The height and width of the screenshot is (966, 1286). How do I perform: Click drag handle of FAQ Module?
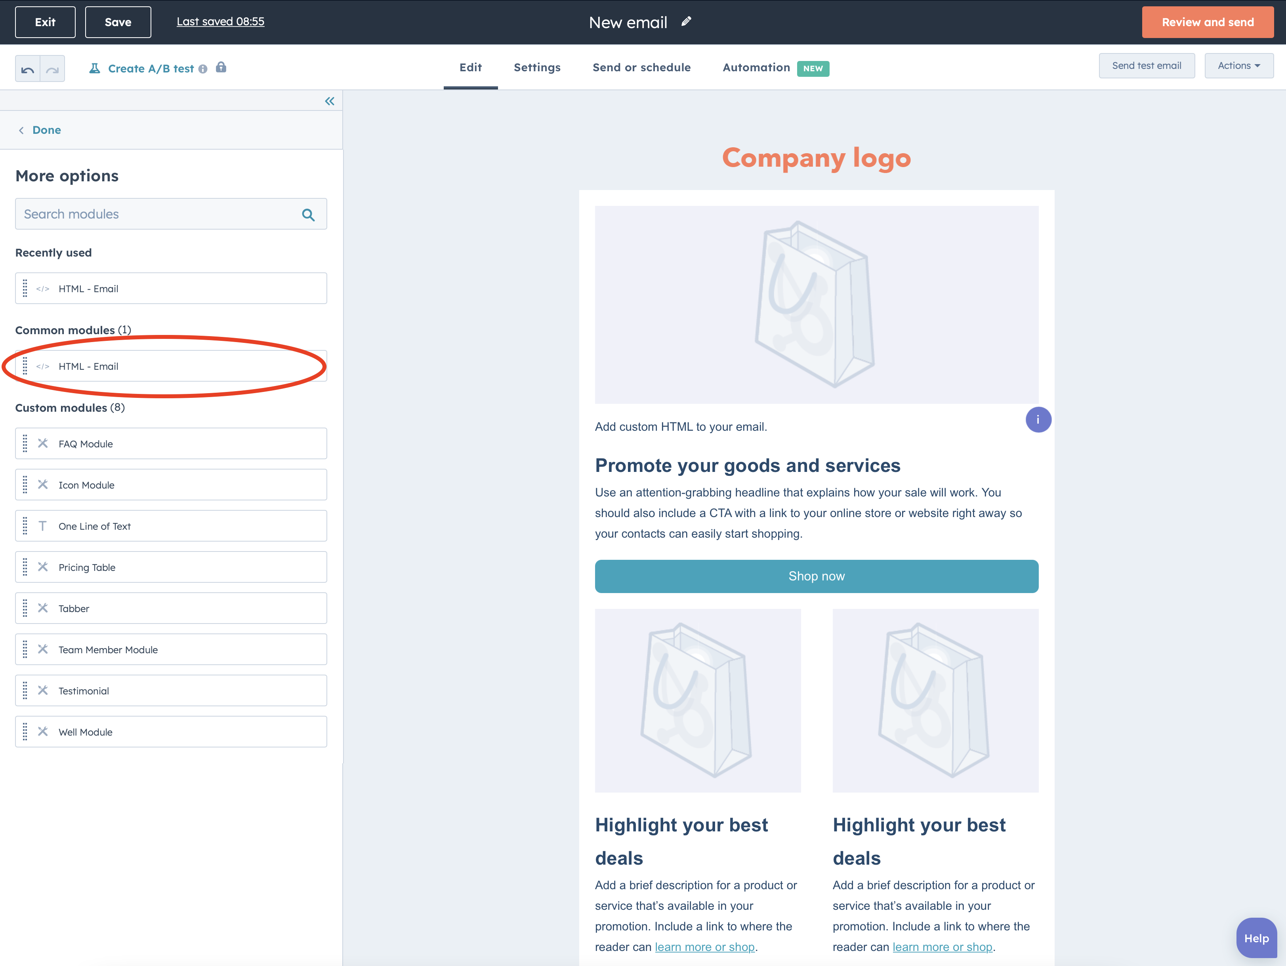pyautogui.click(x=25, y=443)
